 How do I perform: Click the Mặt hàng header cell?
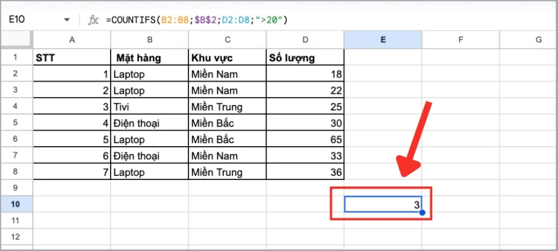click(149, 57)
